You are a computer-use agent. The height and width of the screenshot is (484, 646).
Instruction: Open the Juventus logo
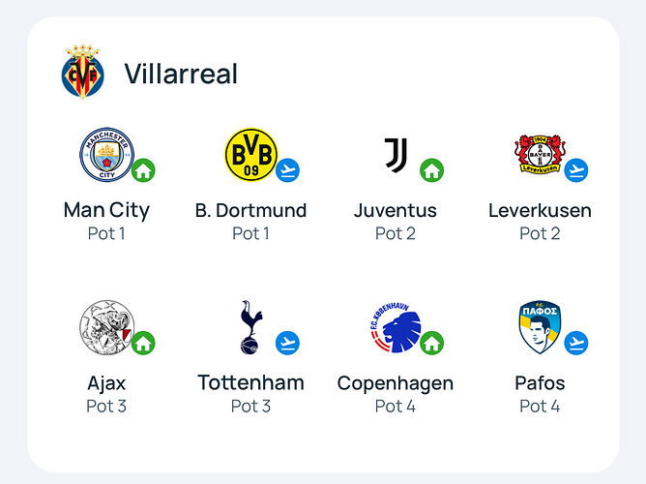pyautogui.click(x=396, y=155)
